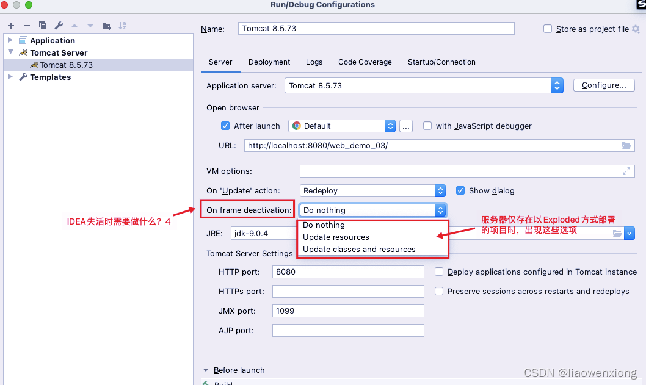Collapse the Tomcat Server tree node
Screen dimensions: 646x385
tap(10, 52)
